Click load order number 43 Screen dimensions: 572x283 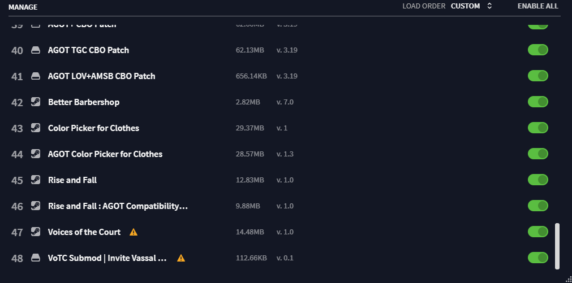[x=17, y=129]
